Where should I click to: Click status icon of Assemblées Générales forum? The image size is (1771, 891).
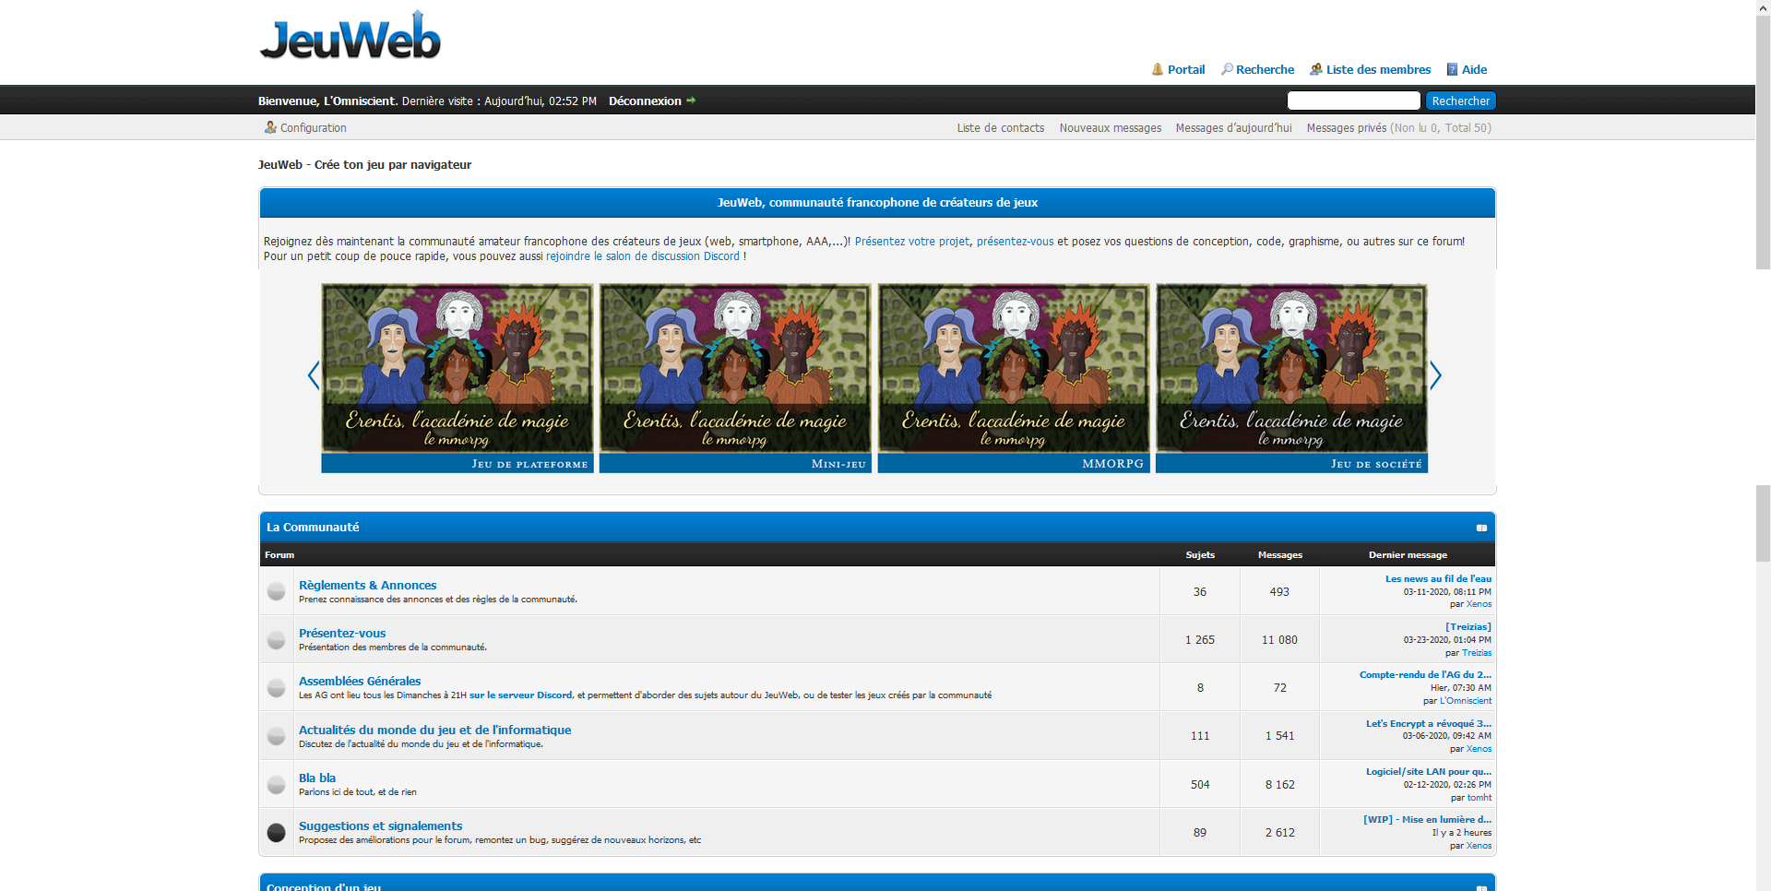tap(276, 688)
